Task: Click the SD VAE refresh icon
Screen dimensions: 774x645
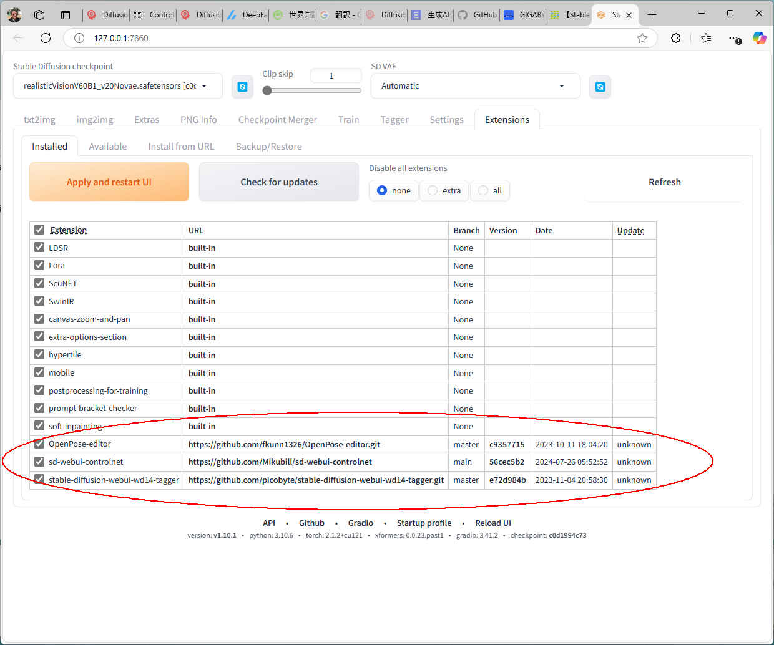Action: (x=600, y=87)
